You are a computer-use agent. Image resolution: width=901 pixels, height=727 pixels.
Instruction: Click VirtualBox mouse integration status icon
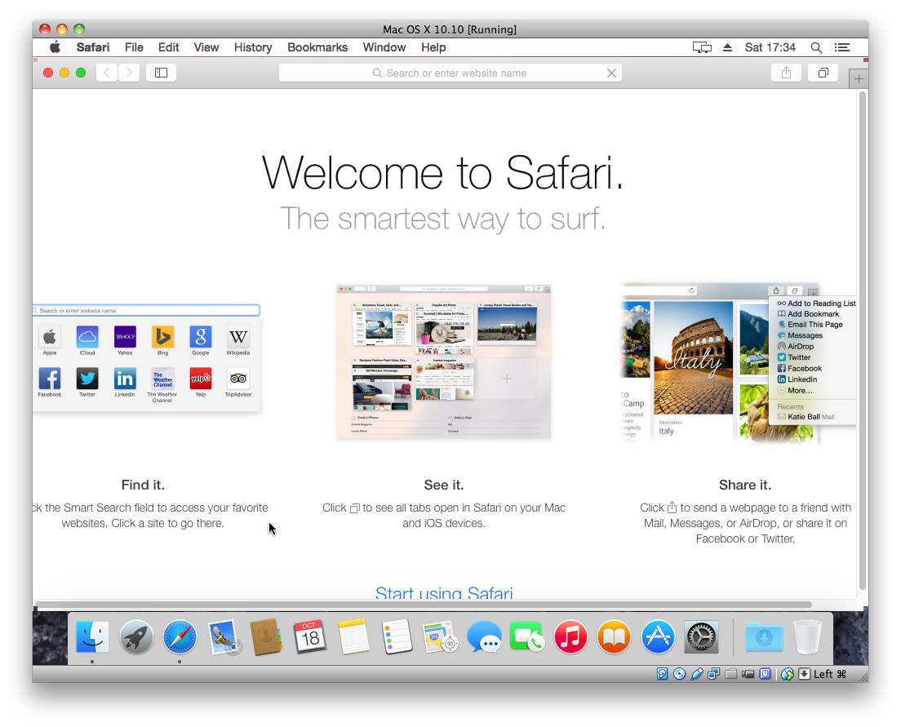pyautogui.click(x=788, y=674)
